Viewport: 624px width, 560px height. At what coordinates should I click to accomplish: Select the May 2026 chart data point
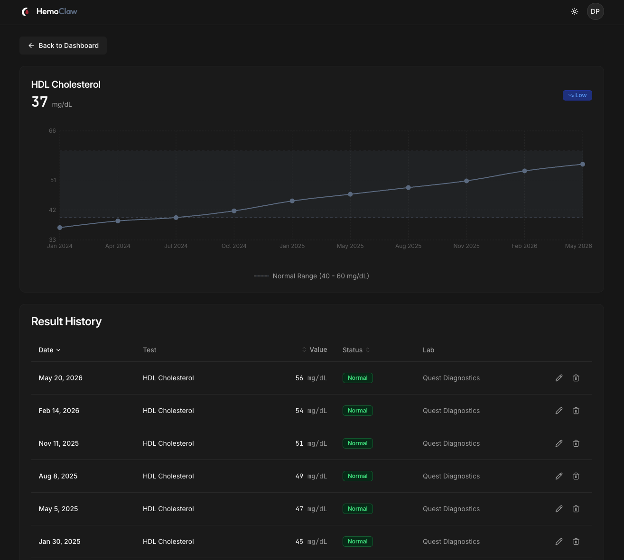[583, 165]
